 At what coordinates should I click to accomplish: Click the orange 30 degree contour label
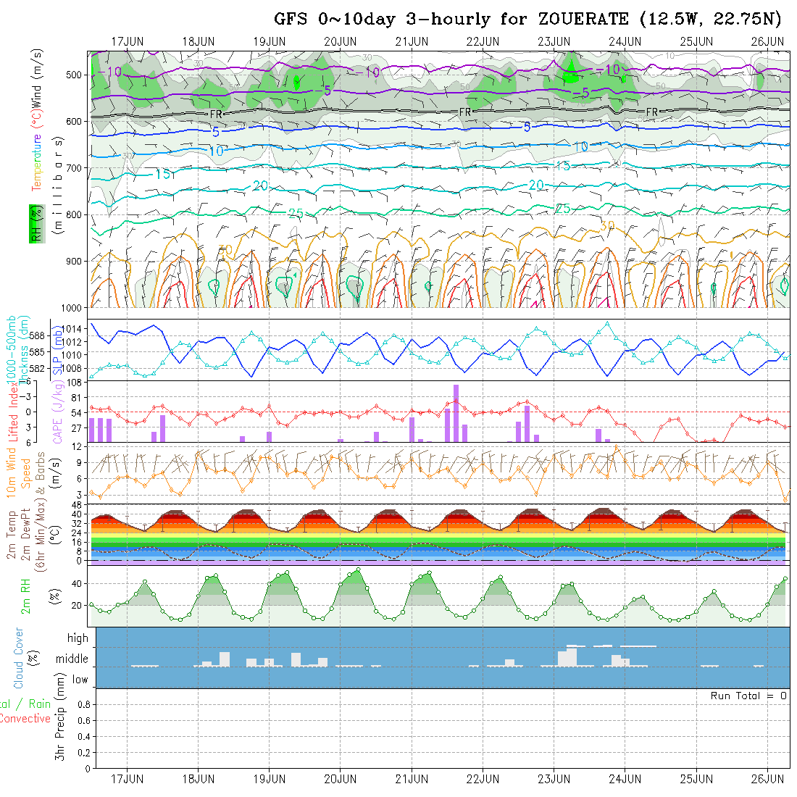606,226
